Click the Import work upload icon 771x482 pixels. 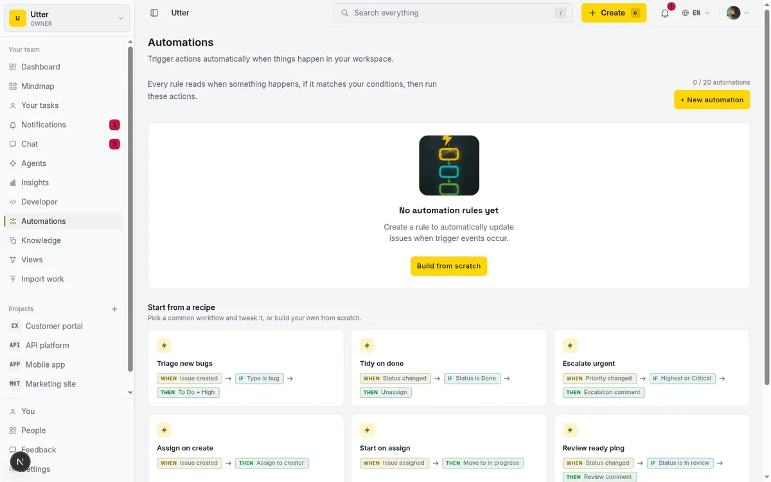coord(13,279)
